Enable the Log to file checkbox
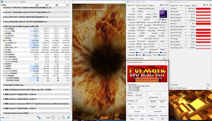Screen dimensions: 212x121 point(171,85)
